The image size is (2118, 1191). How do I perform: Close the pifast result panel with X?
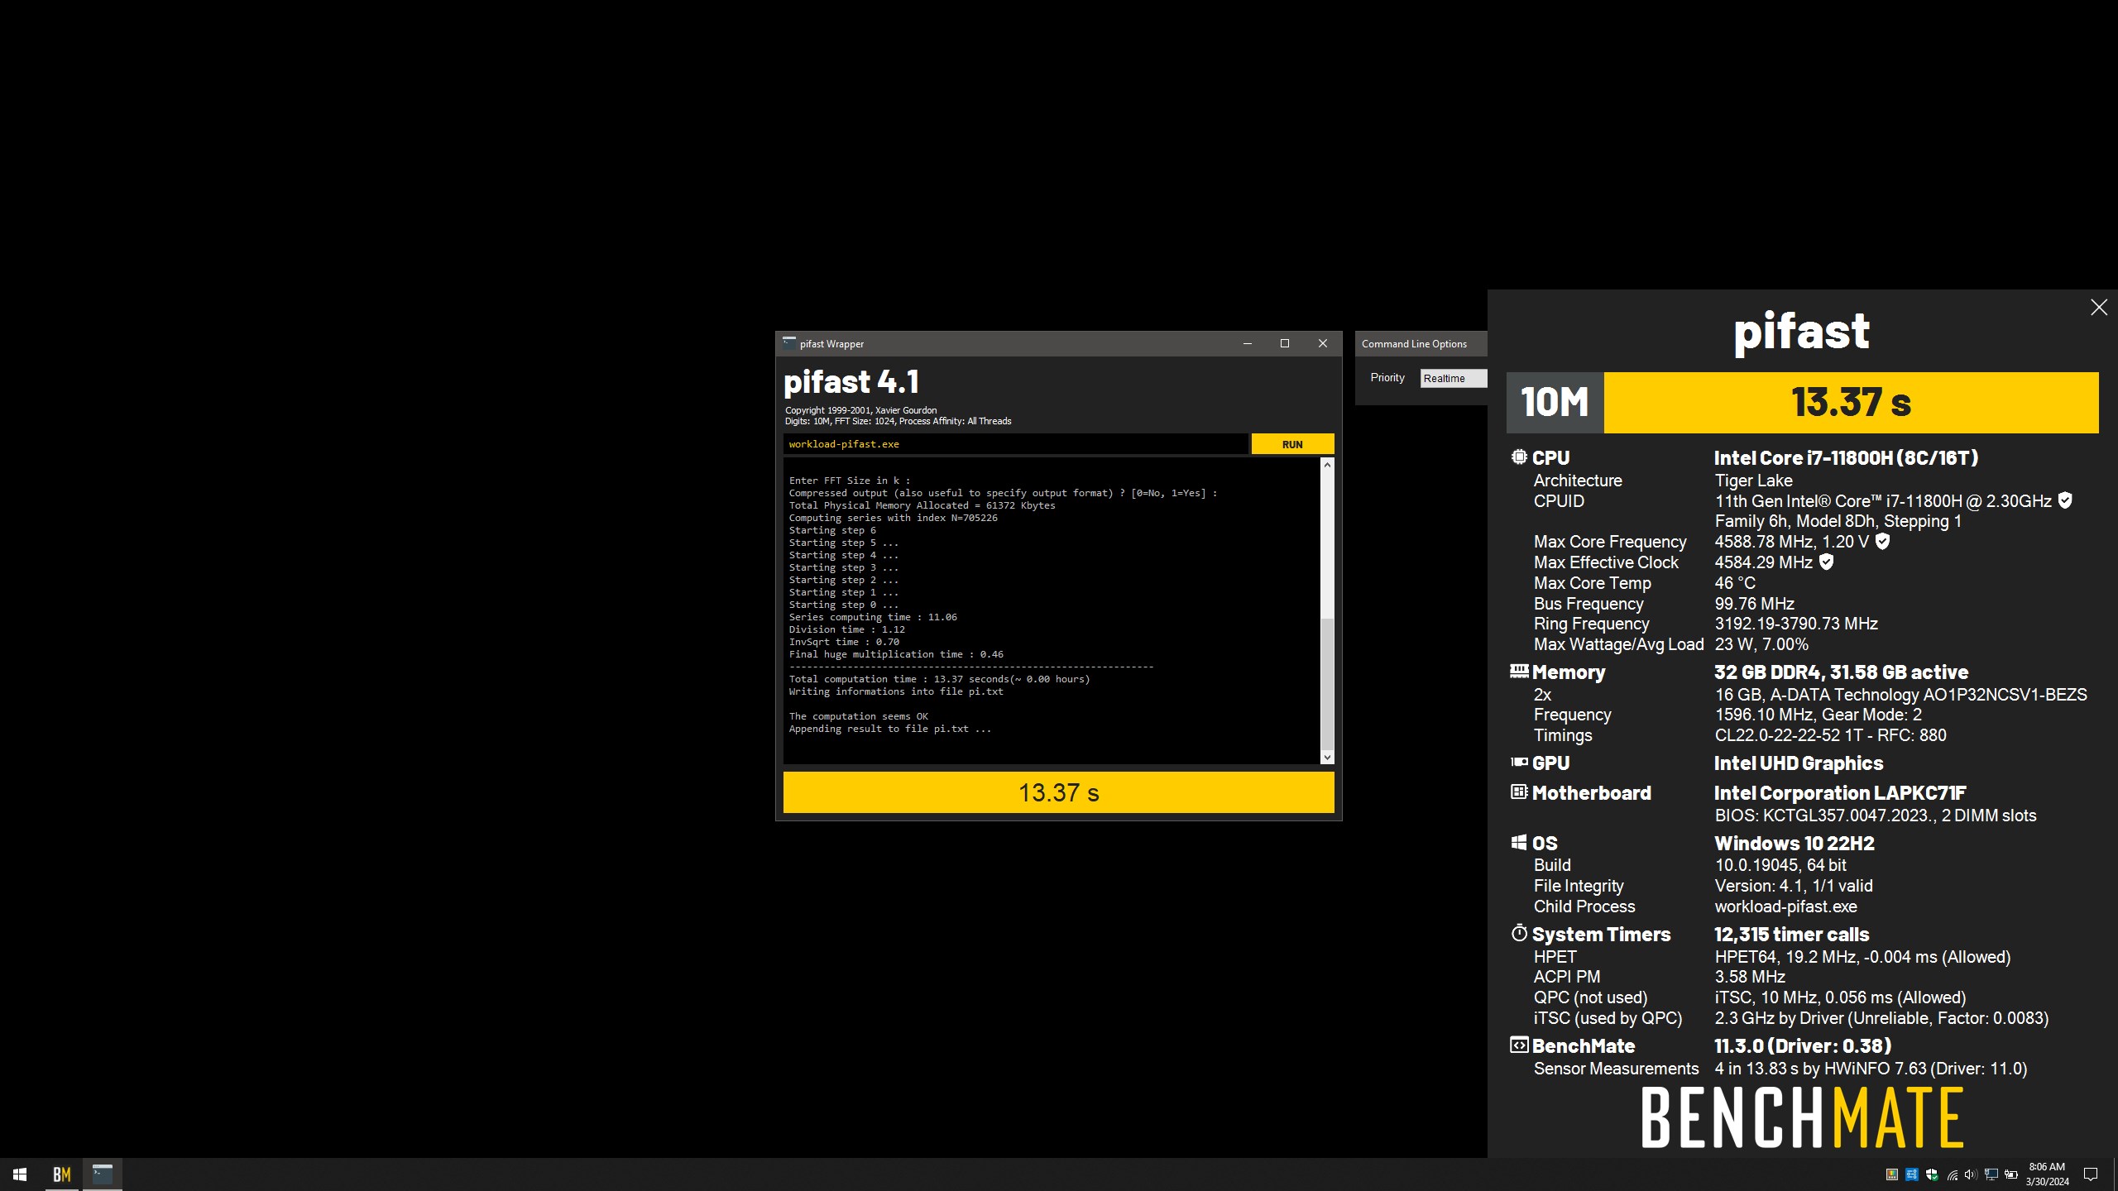tap(2099, 308)
